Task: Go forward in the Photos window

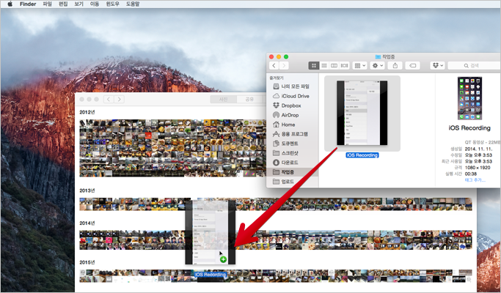Action: pos(119,100)
